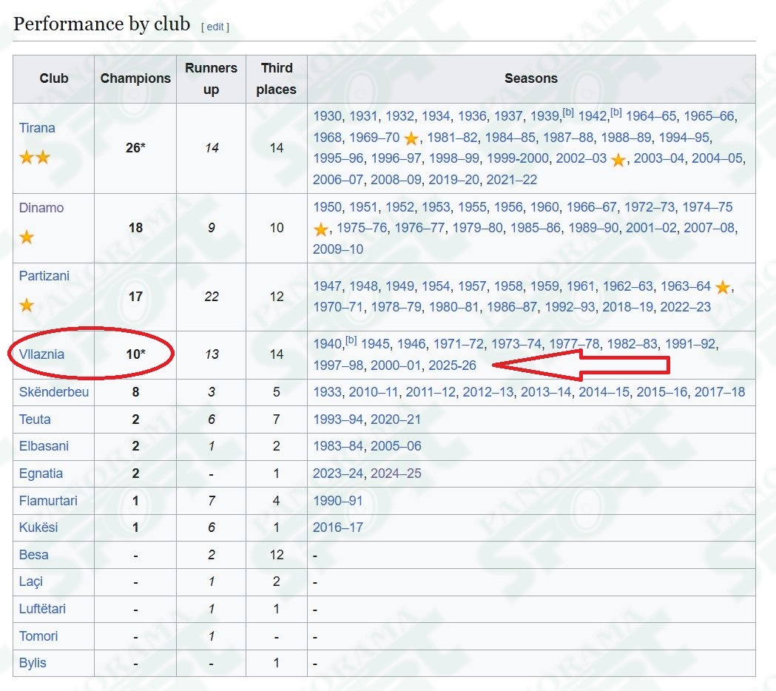Click the [b] footnote after 1942
The height and width of the screenshot is (691, 776).
(x=615, y=112)
